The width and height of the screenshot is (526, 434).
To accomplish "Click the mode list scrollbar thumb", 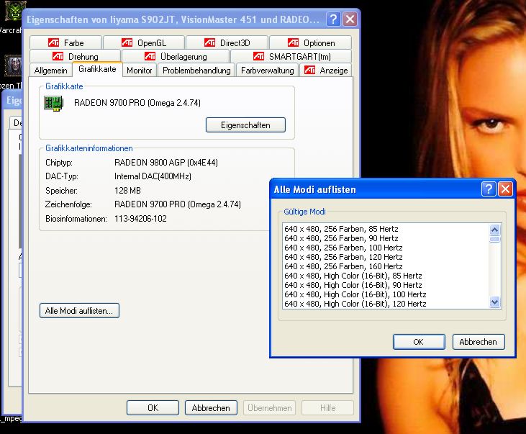I will pyautogui.click(x=495, y=239).
